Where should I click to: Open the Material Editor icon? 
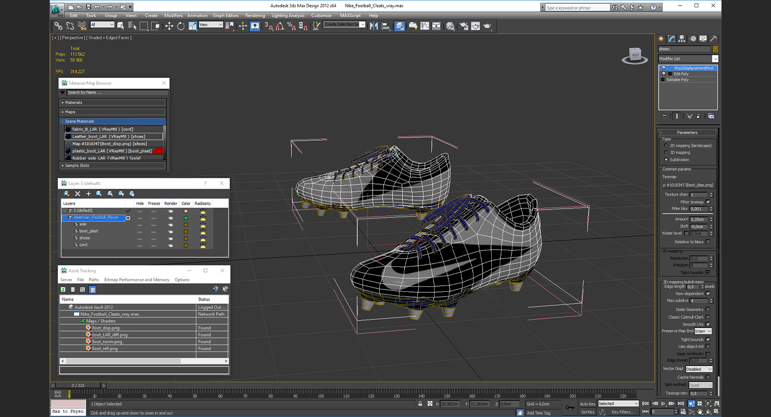click(x=450, y=26)
